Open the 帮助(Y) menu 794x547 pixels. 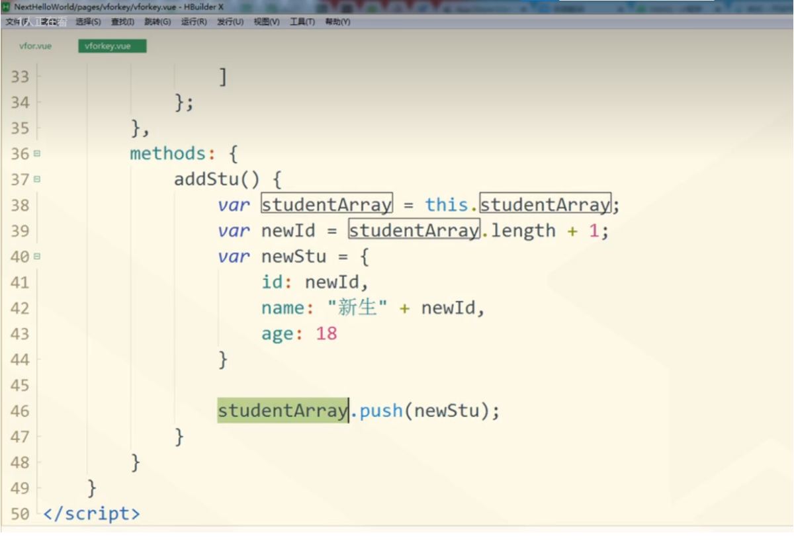tap(337, 22)
